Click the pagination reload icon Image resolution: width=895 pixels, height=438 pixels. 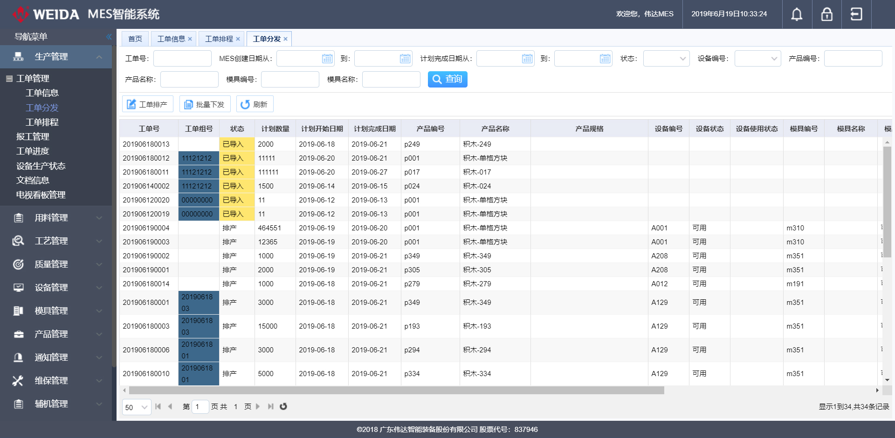tap(283, 406)
